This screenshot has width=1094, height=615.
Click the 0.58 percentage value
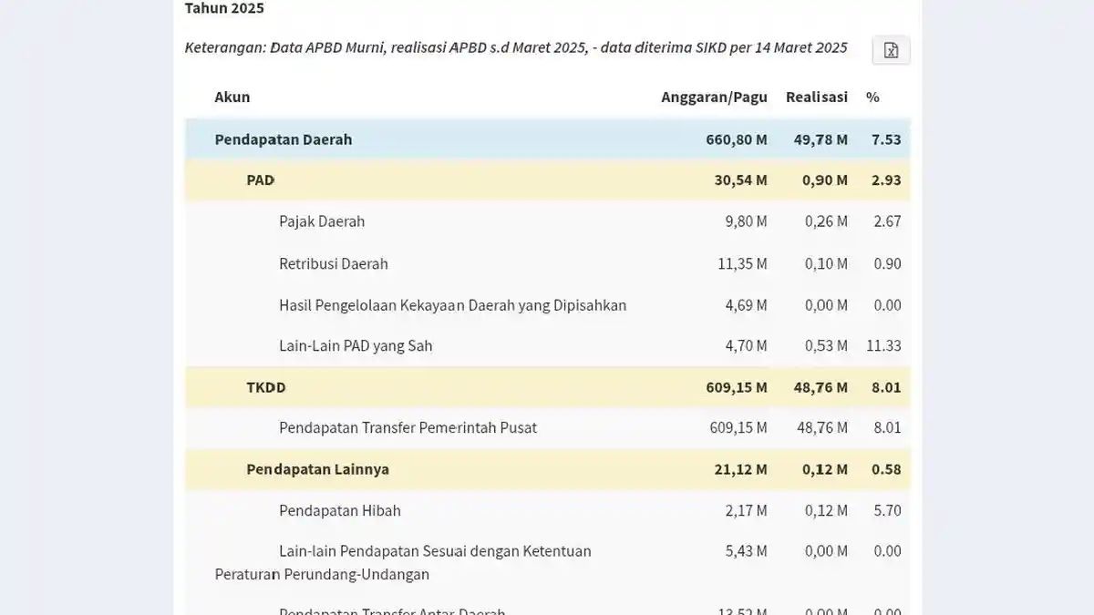[x=886, y=469]
